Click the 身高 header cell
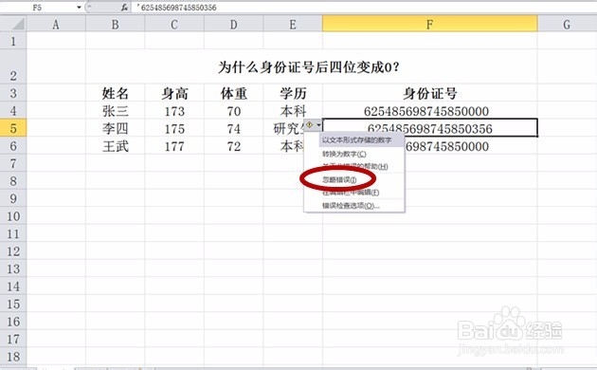The image size is (597, 370). [x=174, y=93]
